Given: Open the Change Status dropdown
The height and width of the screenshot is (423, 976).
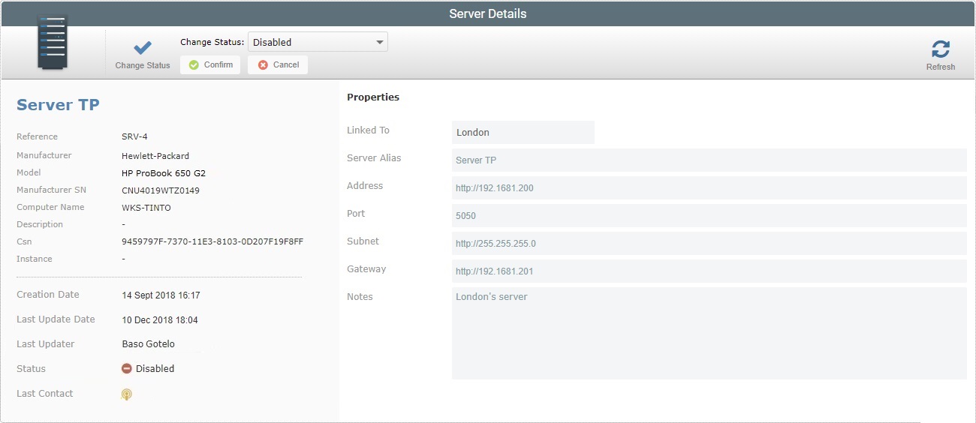Looking at the screenshot, I should click(318, 42).
